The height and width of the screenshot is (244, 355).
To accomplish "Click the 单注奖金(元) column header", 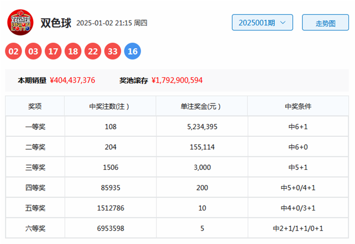I will (x=202, y=106).
